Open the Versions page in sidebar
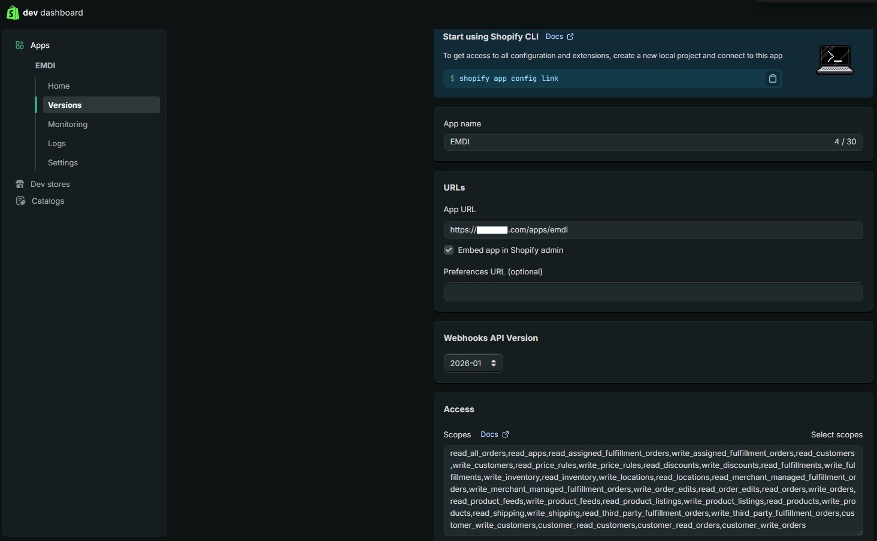Image resolution: width=877 pixels, height=541 pixels. pyautogui.click(x=65, y=105)
